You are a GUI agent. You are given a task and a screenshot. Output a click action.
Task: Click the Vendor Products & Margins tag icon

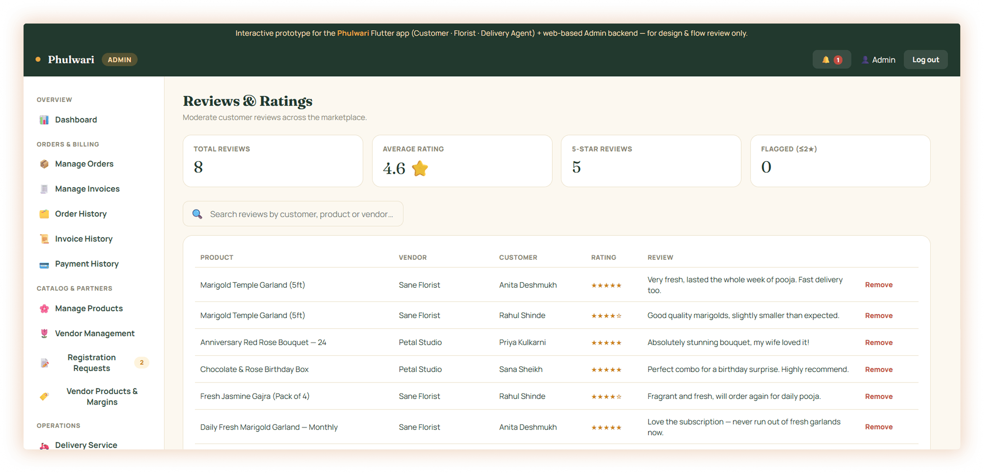point(44,397)
